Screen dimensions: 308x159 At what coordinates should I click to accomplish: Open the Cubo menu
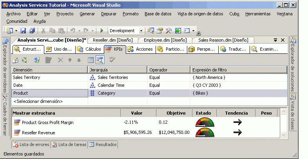[x=234, y=14]
